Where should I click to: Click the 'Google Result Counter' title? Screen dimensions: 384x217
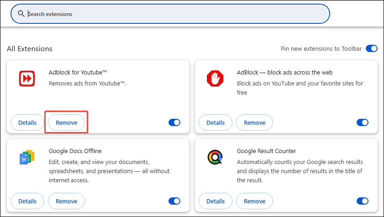coord(266,151)
